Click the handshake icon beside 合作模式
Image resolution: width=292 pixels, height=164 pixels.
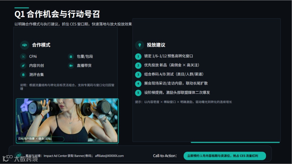25,45
